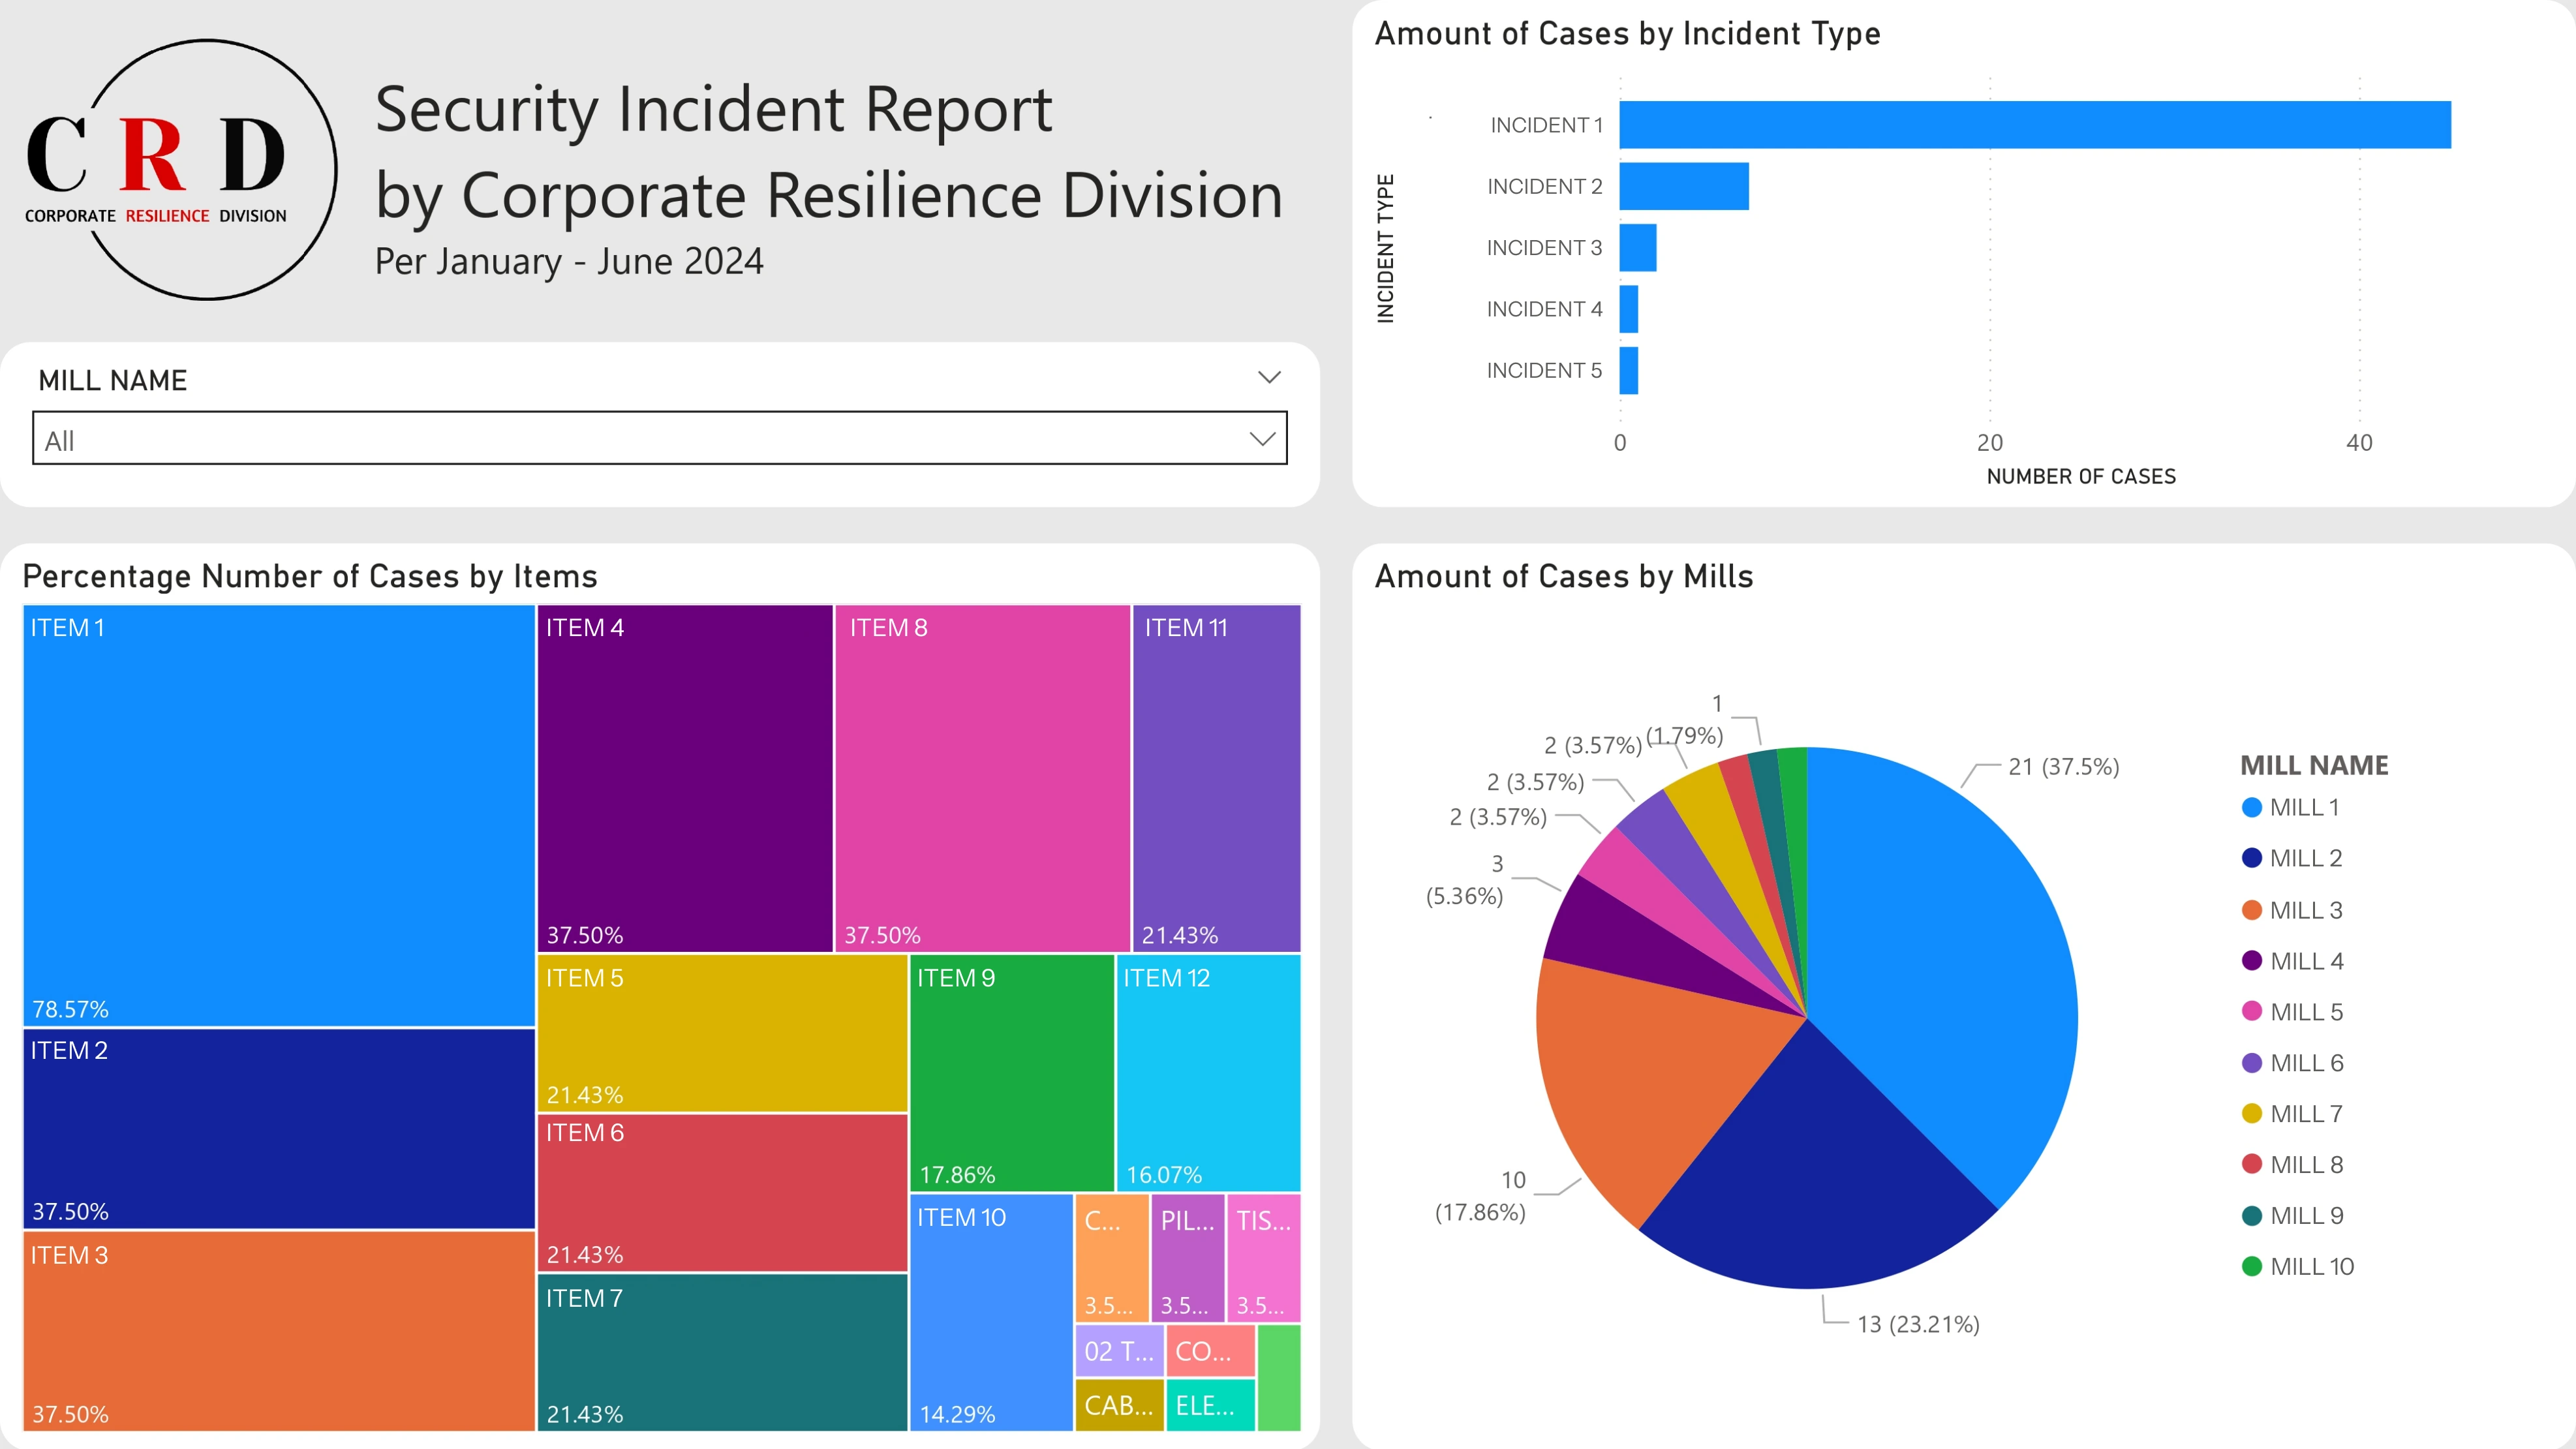Select the INCIDENT 5 bar

1629,371
